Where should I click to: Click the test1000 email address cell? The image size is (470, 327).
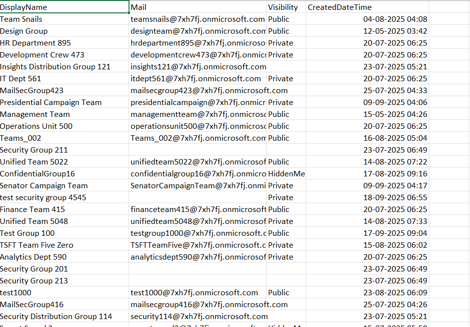[x=197, y=293]
